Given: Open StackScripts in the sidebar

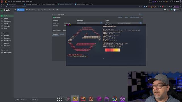Looking at the screenshot, I should tap(7, 26).
